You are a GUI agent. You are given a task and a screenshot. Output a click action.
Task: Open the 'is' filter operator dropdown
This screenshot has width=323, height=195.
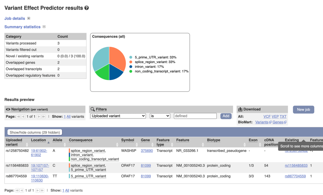[160, 116]
